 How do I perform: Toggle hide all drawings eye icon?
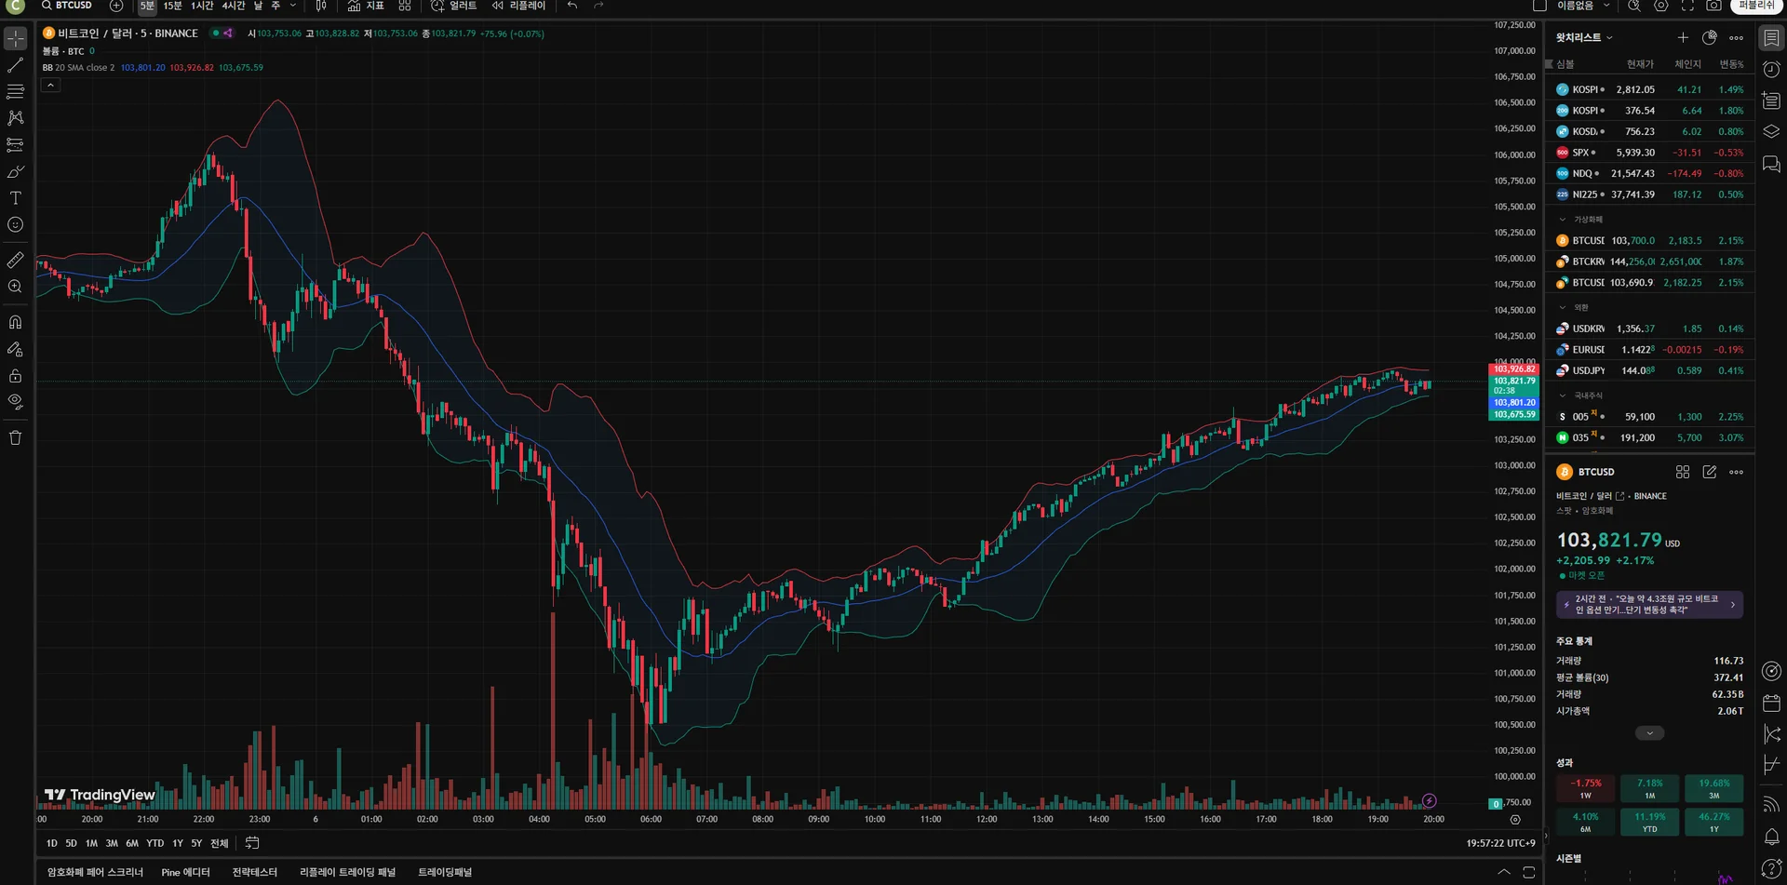[15, 402]
